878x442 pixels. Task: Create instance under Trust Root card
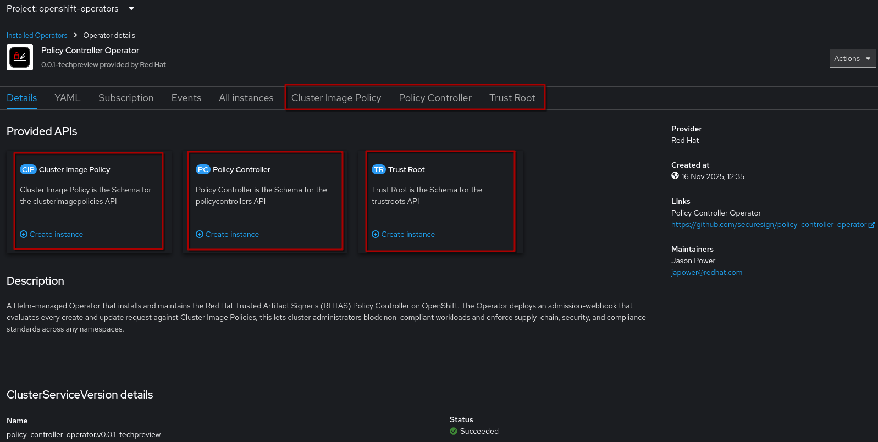point(408,234)
